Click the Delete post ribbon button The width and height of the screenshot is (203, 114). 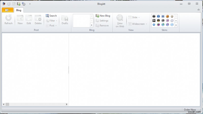point(38,19)
